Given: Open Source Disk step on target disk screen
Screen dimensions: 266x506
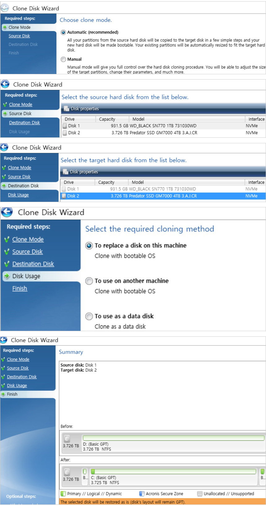Looking at the screenshot, I should (x=19, y=177).
